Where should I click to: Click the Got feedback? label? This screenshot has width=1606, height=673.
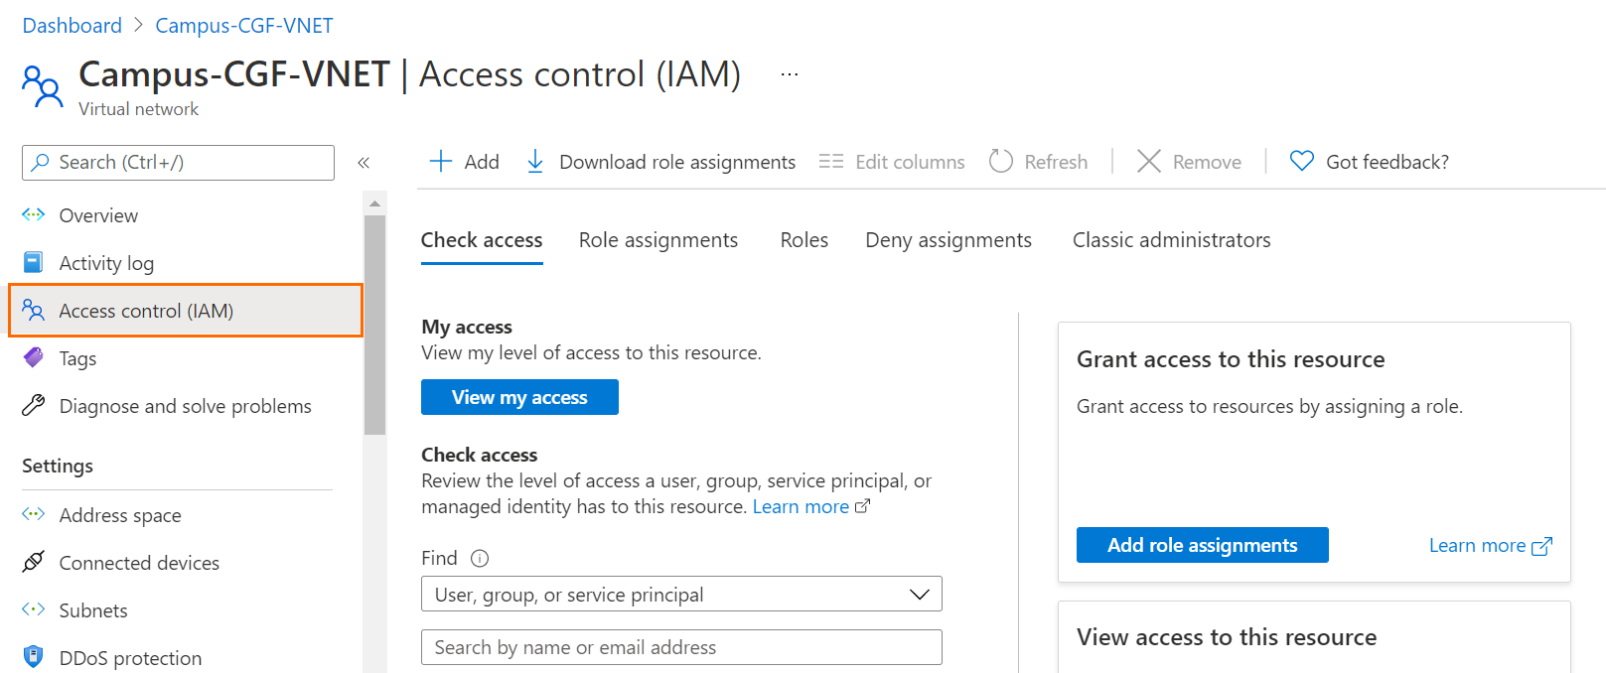click(x=1387, y=162)
